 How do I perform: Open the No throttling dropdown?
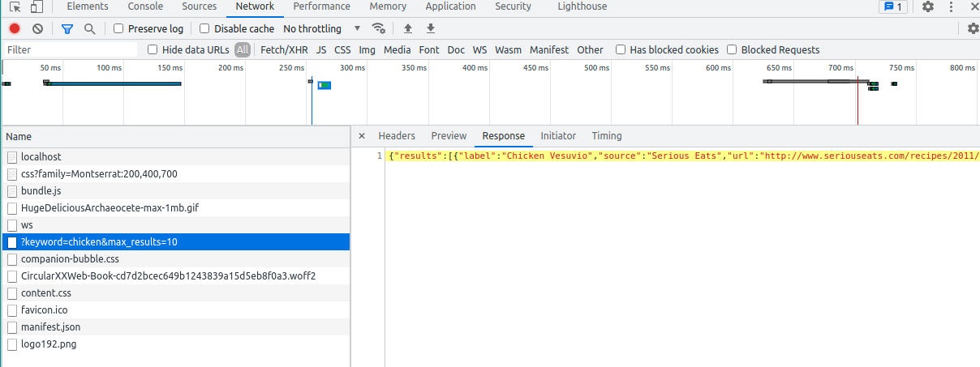[x=321, y=28]
